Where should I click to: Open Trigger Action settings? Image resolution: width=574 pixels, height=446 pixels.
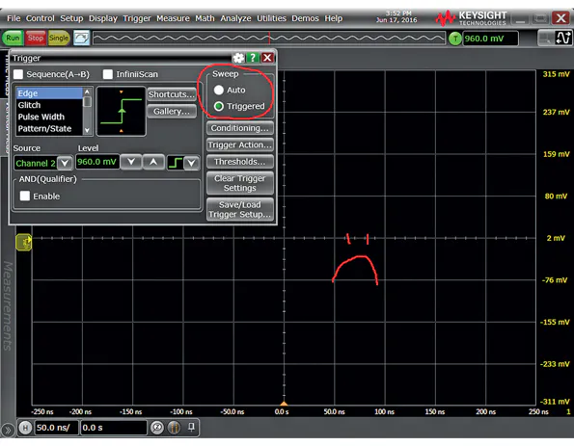click(240, 145)
